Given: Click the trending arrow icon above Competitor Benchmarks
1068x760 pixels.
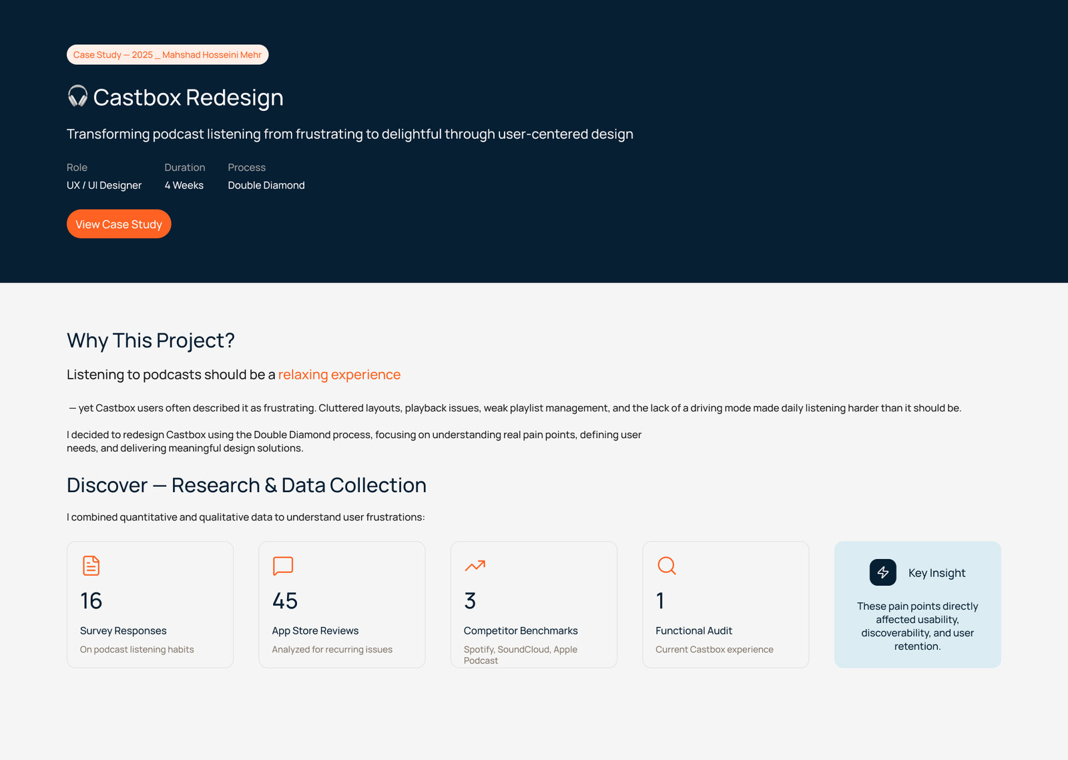Looking at the screenshot, I should click(475, 566).
